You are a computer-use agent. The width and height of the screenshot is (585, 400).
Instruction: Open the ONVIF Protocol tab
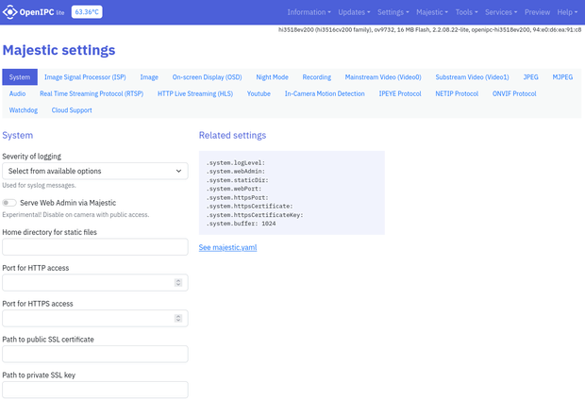pyautogui.click(x=514, y=93)
